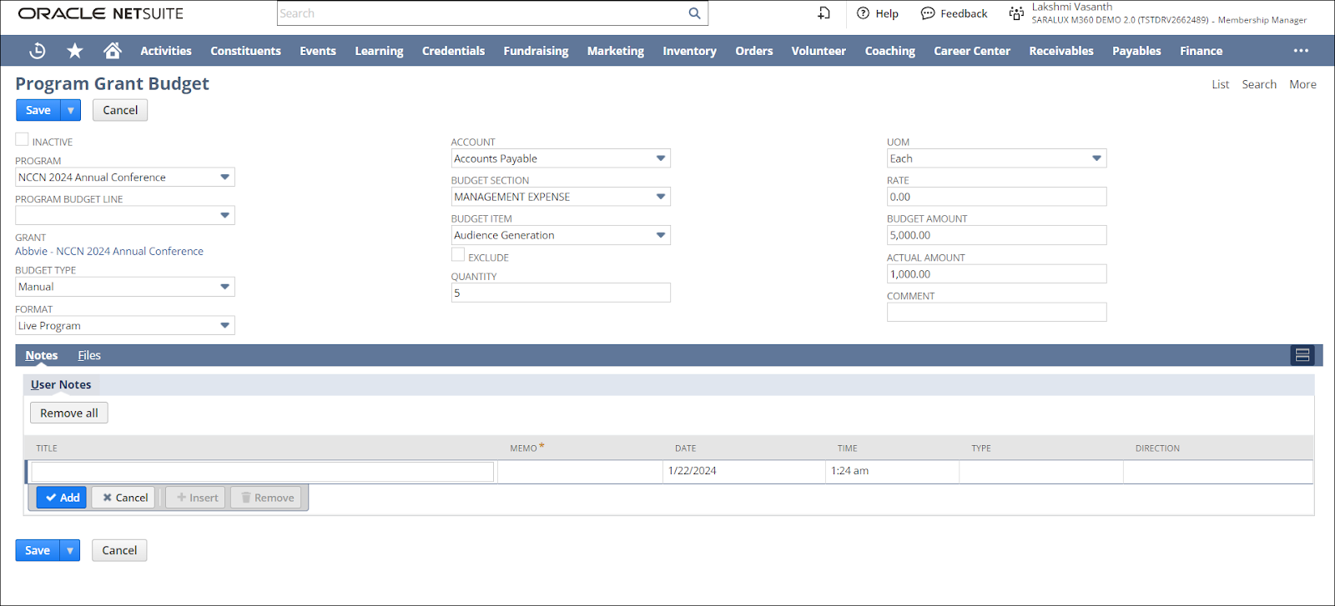The height and width of the screenshot is (606, 1335).
Task: Click the Remove all button
Action: coord(69,413)
